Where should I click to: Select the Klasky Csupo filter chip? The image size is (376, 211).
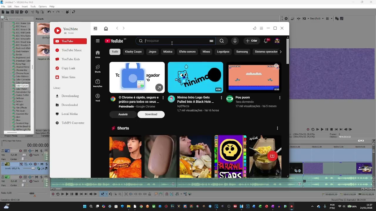(x=133, y=52)
